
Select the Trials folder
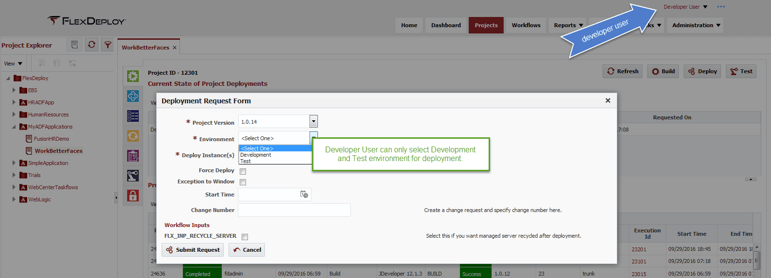coord(34,175)
